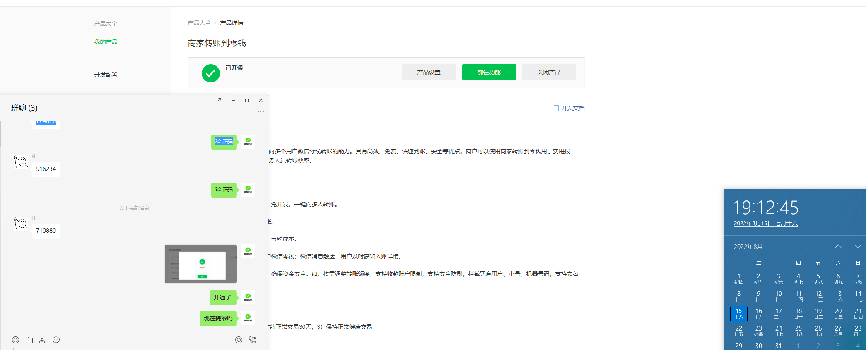Open 产品大全 in the sidebar

106,24
